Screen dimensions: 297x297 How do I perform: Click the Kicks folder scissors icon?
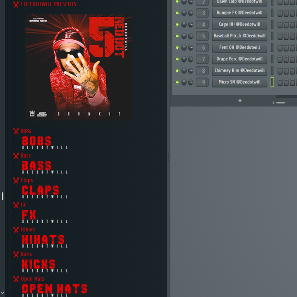point(16,254)
